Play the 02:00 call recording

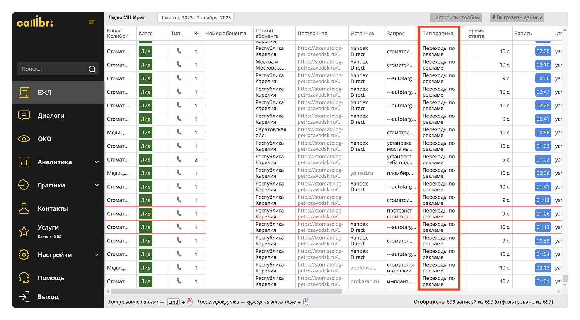click(543, 51)
